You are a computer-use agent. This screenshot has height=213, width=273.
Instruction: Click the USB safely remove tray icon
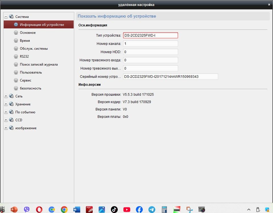[x=258, y=210]
